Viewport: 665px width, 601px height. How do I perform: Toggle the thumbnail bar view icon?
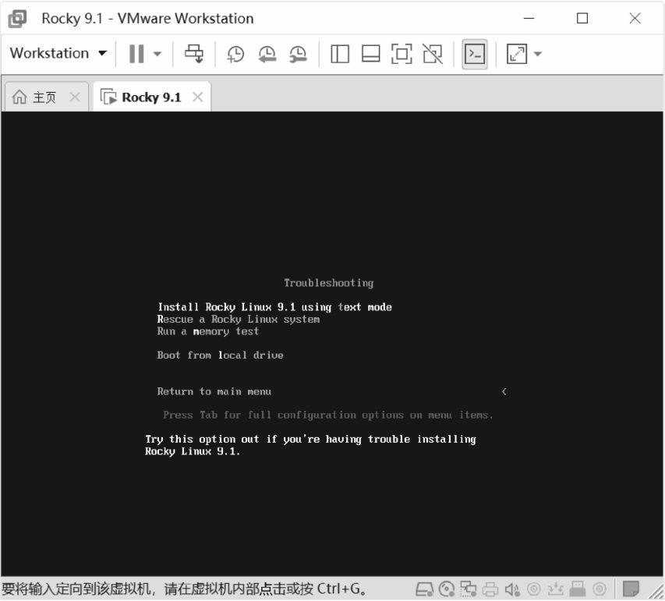(370, 54)
